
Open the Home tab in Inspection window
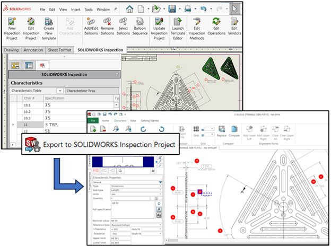pyautogui.click(x=105, y=121)
